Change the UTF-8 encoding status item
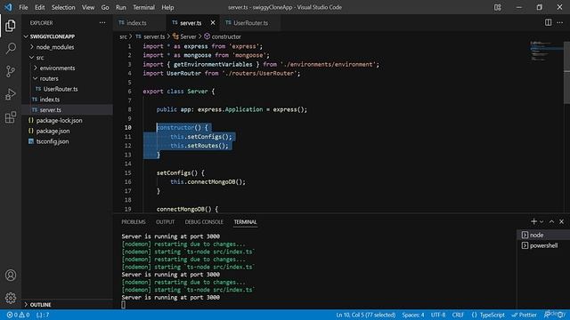The height and width of the screenshot is (320, 570). tap(438, 315)
